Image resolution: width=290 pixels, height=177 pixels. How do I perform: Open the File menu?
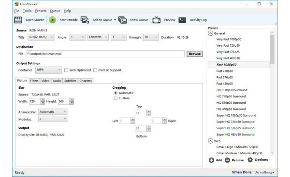tap(16, 11)
